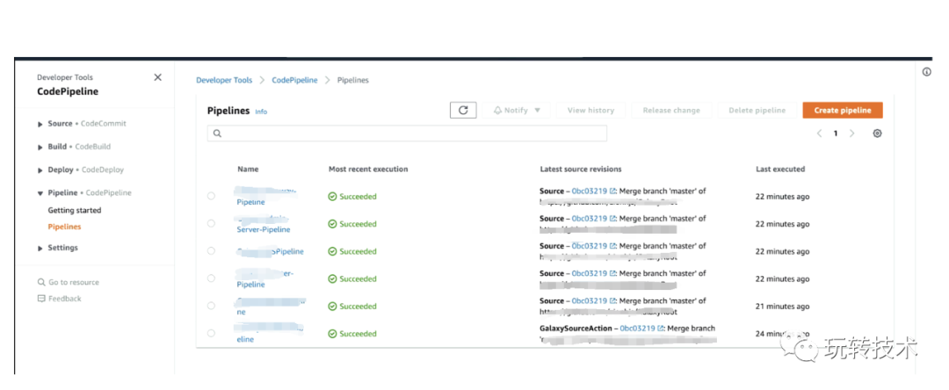Open external link icon beside GalaxySourceAction revision

coord(661,329)
